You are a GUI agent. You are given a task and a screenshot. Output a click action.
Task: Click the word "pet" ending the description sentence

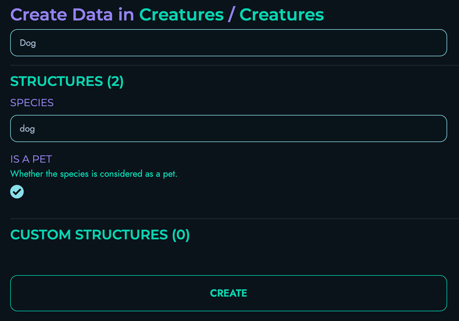(169, 174)
